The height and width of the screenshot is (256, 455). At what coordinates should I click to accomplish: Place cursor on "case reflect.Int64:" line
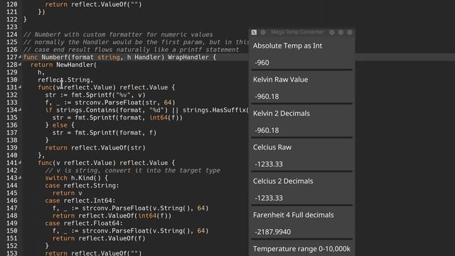(80, 201)
